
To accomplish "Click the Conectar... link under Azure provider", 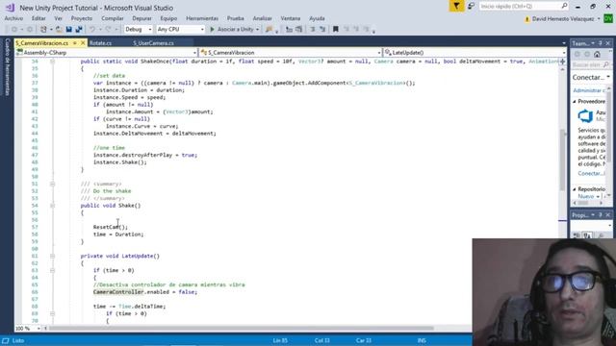I will [591, 173].
